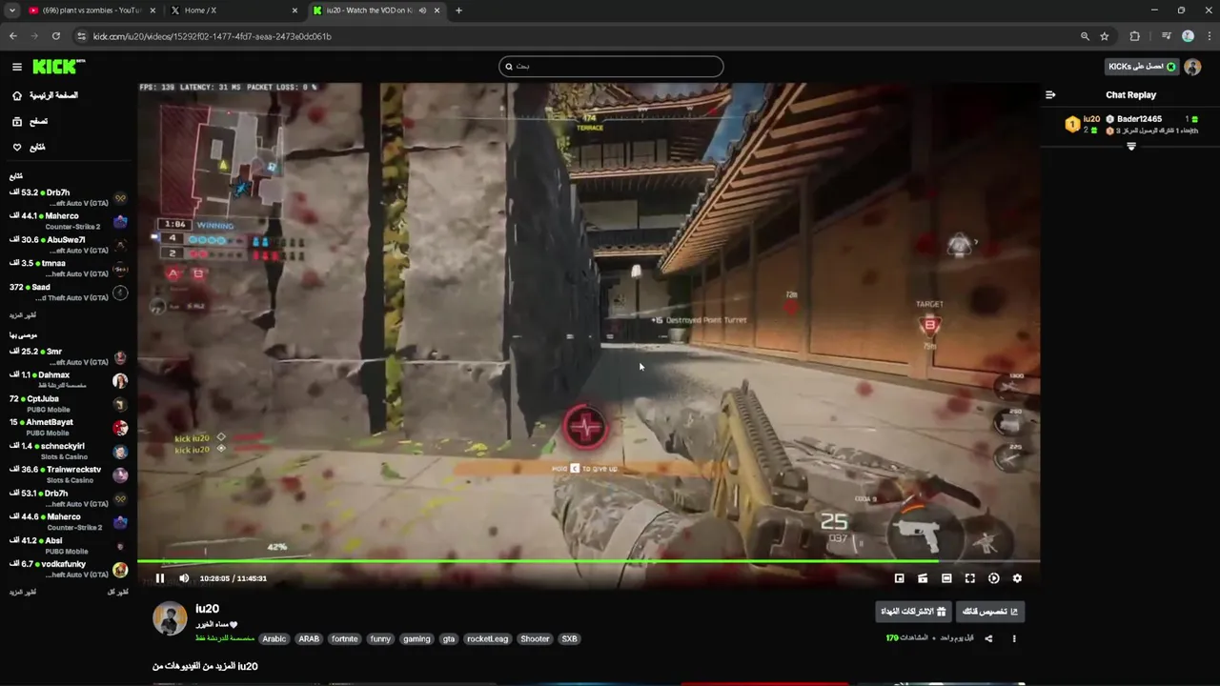
Task: Collapse the Chat Replay panel
Action: [1050, 94]
